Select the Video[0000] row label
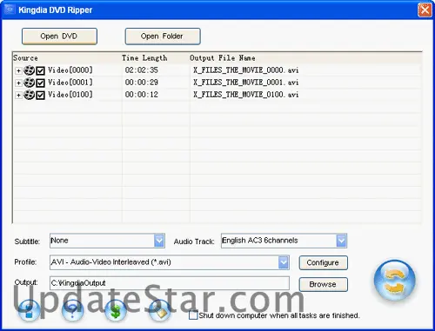435x331 pixels. pyautogui.click(x=70, y=70)
